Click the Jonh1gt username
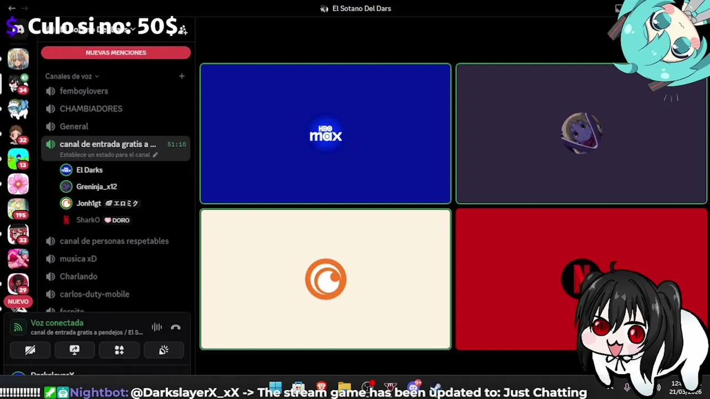The width and height of the screenshot is (710, 399). point(89,203)
